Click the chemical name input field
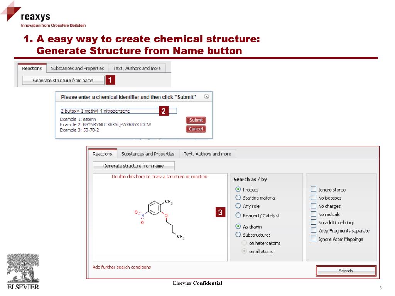Viewport: 395px width, 296px height. [119, 111]
